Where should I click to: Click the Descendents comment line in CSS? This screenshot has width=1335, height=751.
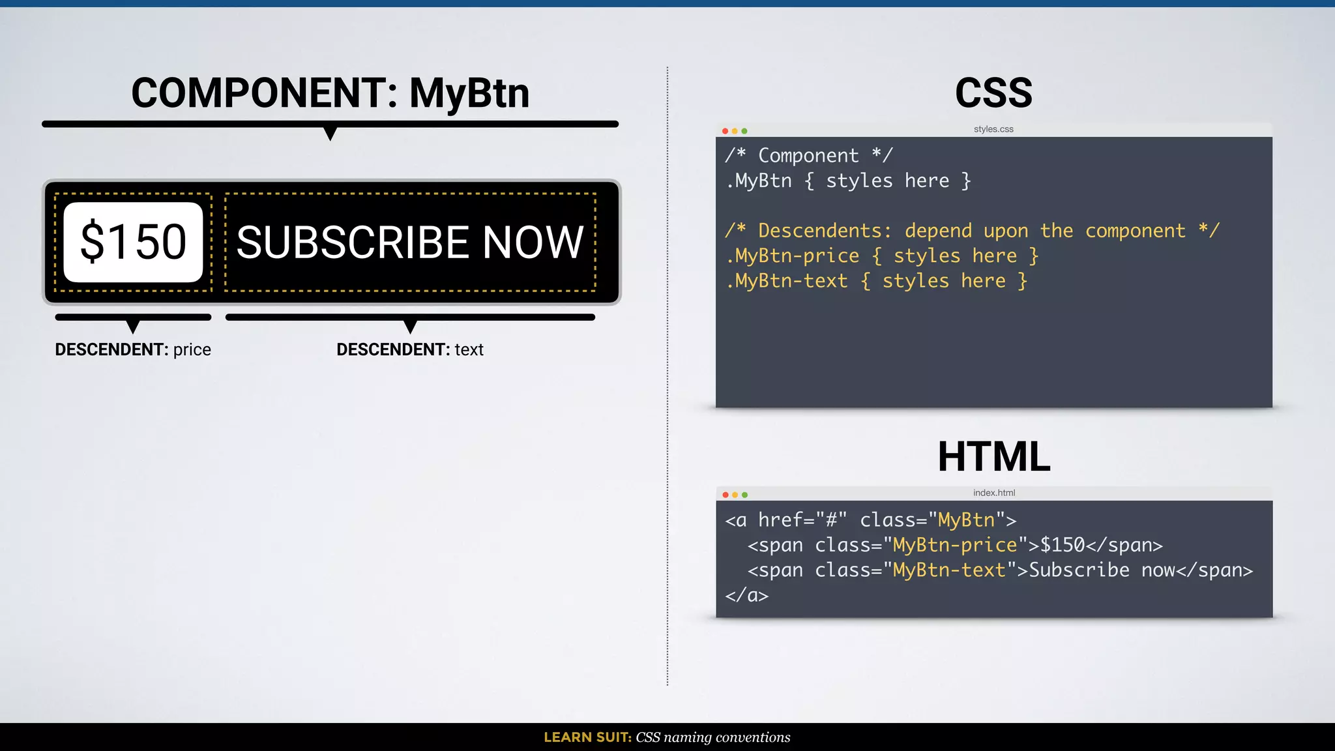[x=972, y=231]
